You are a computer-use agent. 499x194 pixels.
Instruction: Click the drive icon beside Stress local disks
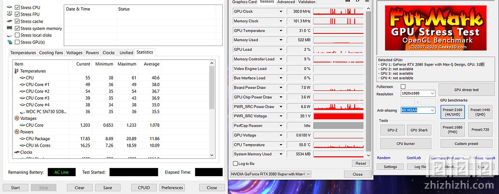tap(10, 35)
